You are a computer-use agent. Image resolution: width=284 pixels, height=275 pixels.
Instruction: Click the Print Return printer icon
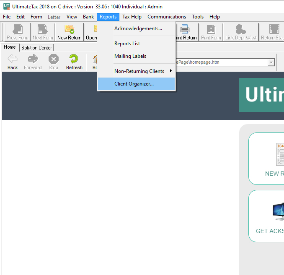pyautogui.click(x=185, y=29)
